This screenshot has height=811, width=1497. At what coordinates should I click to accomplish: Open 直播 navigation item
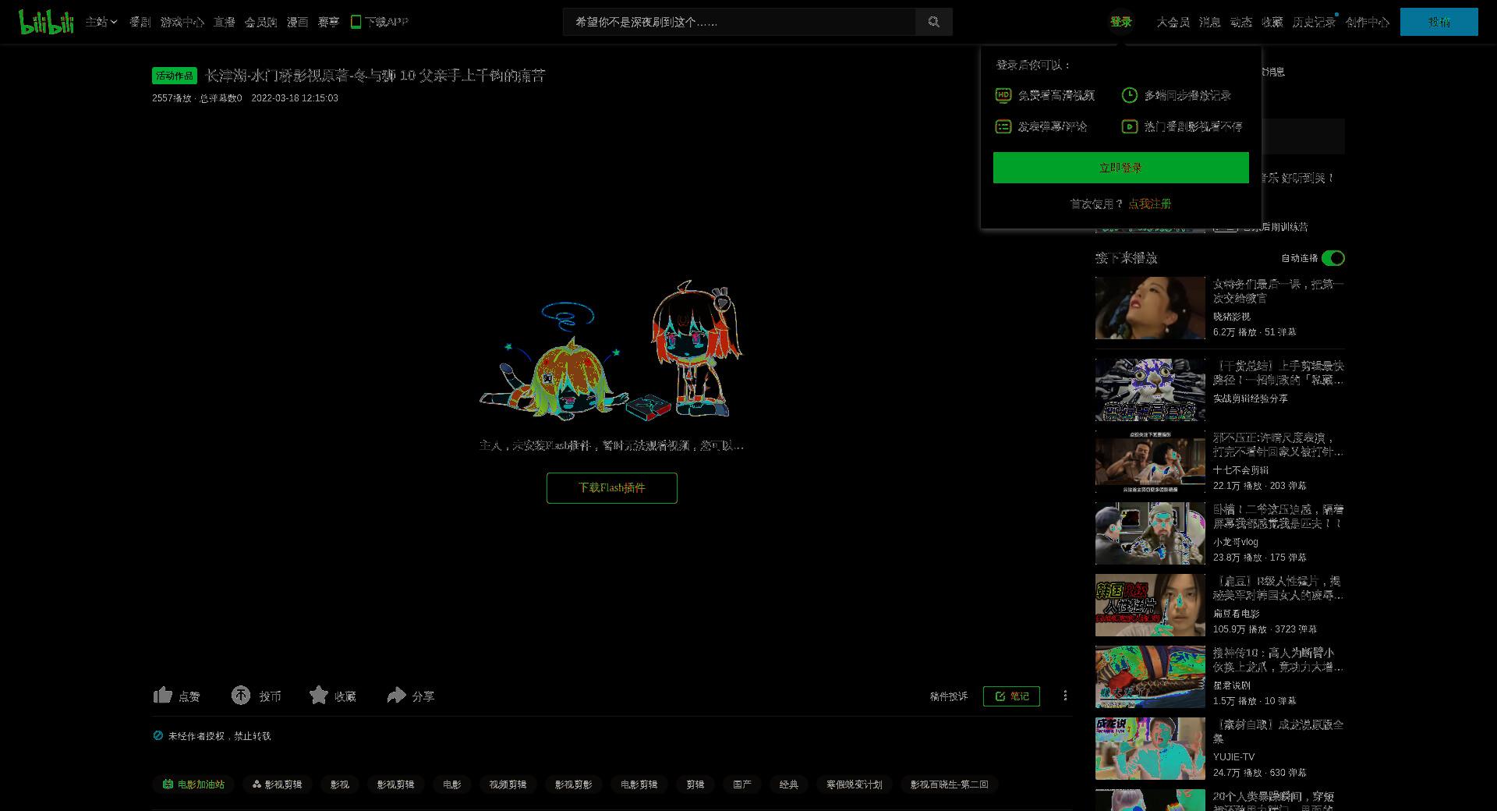coord(225,22)
